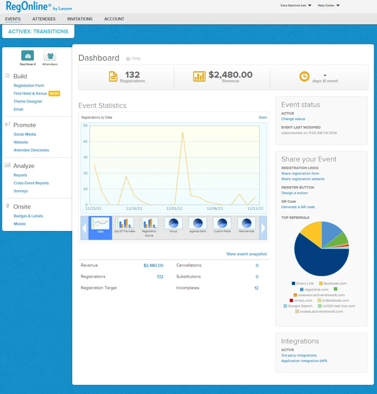Open View event snapshot link

point(246,254)
